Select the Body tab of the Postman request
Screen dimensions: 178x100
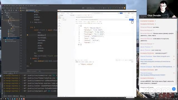(x=88, y=22)
